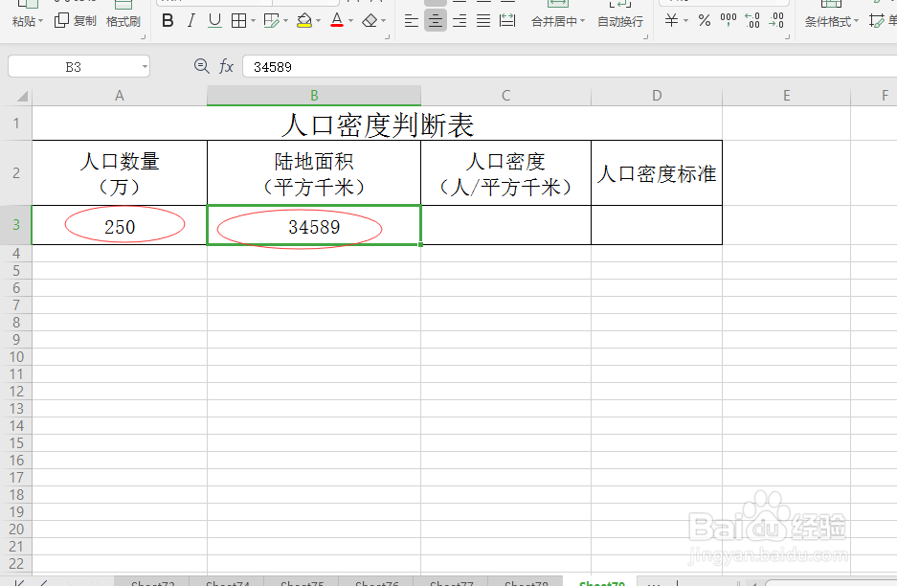Image resolution: width=897 pixels, height=586 pixels.
Task: Open the fill color swatch picker
Action: pos(318,20)
